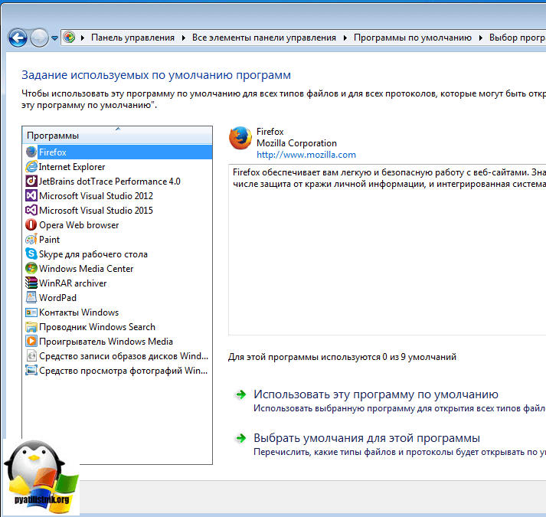
Task: Sort list by Программы column header
Action: (x=117, y=135)
